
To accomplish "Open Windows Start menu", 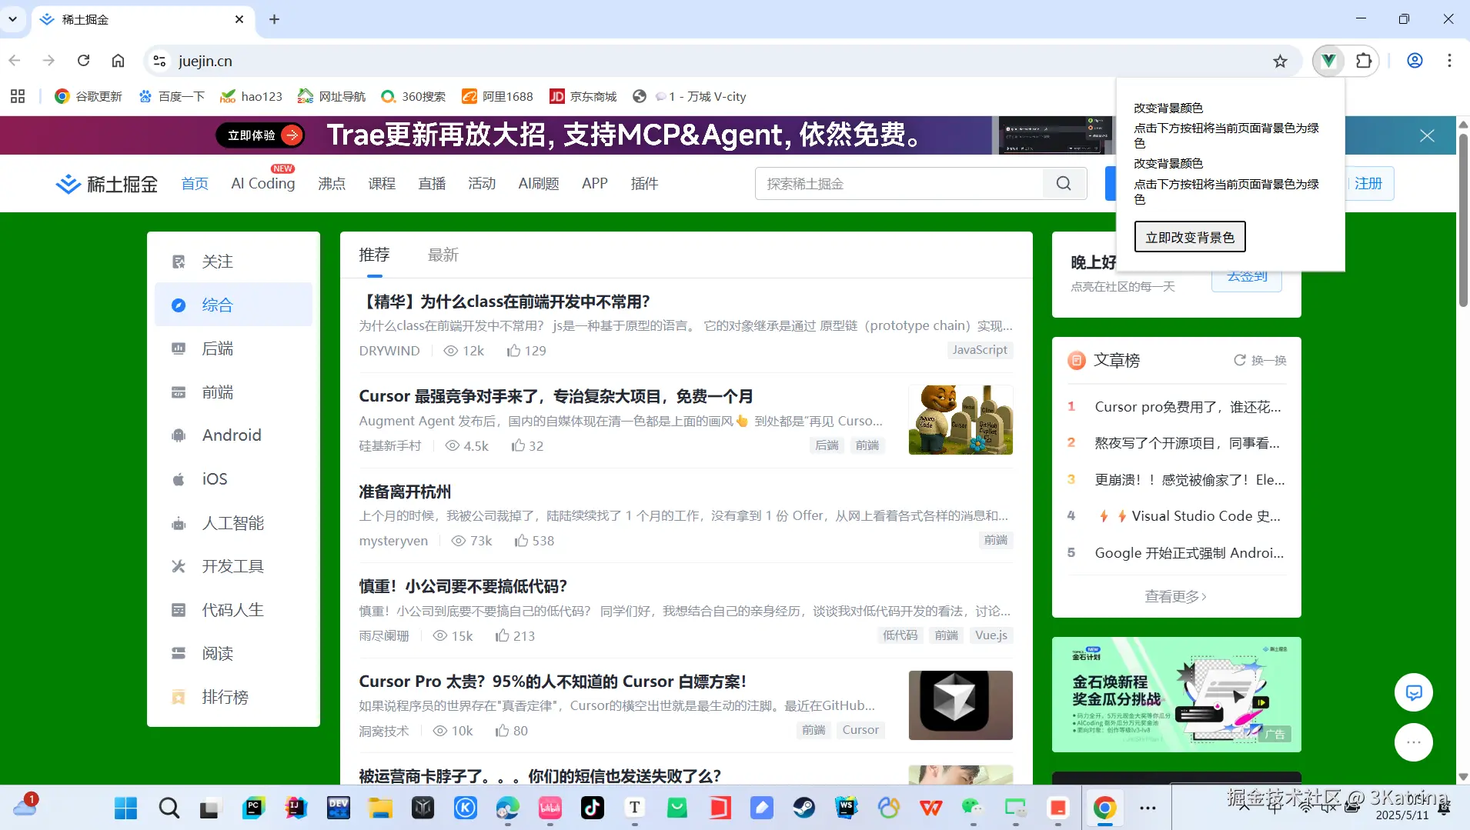I will click(125, 808).
